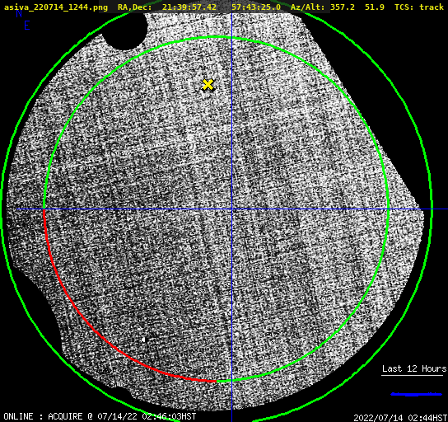Click the blue N compass label

point(19,13)
